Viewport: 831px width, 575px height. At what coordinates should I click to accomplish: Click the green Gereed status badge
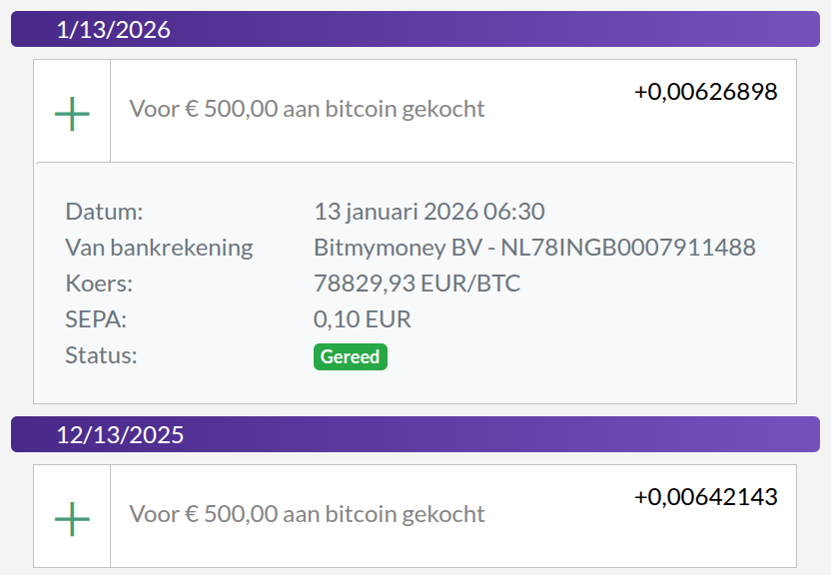(x=350, y=356)
